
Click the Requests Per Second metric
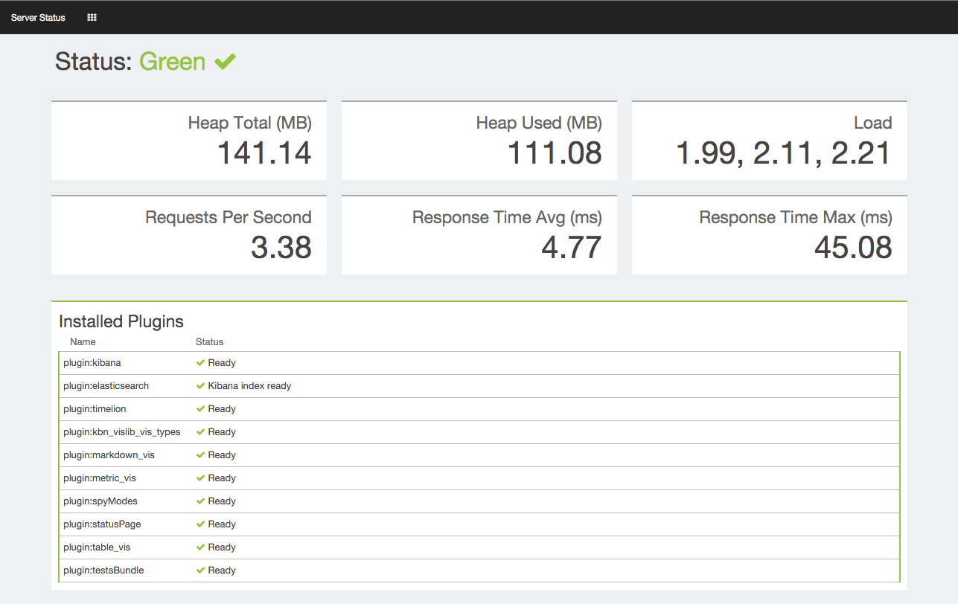[188, 235]
